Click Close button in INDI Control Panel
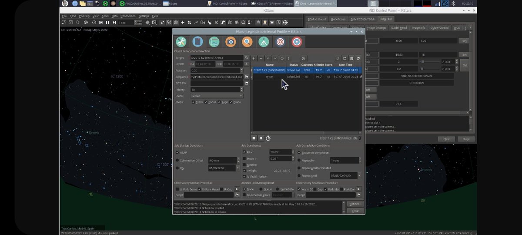 466,139
